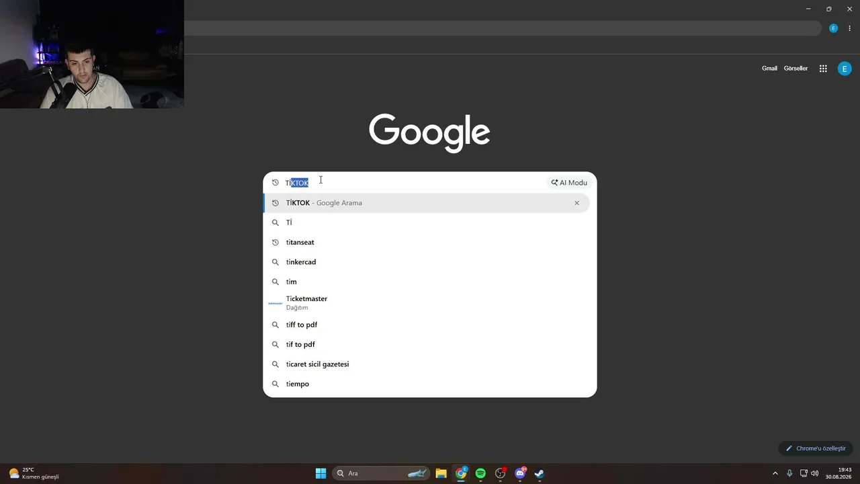860x484 pixels.
Task: Remove the TİKTOK history suggestion
Action: coord(576,203)
